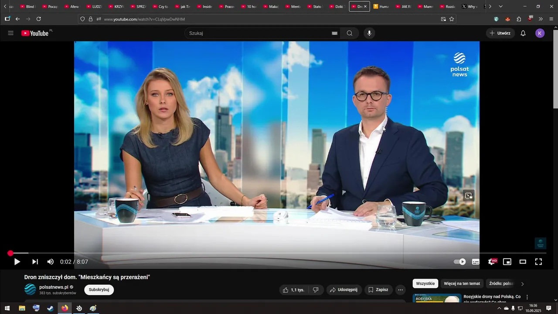The width and height of the screenshot is (558, 314).
Task: Skip to the next video
Action: [35, 262]
